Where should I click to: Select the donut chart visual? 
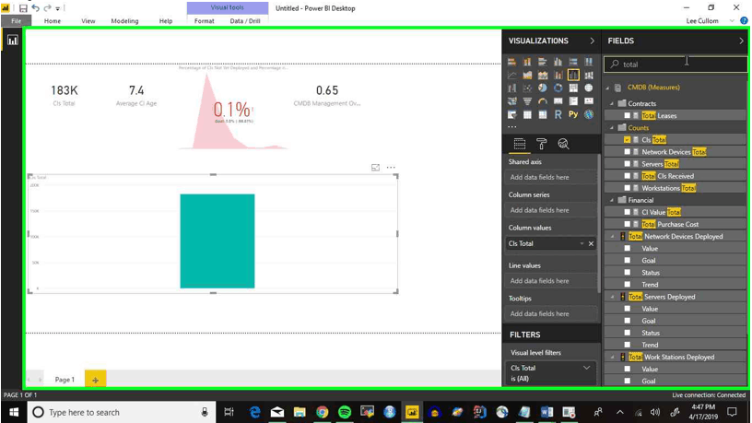(x=558, y=88)
